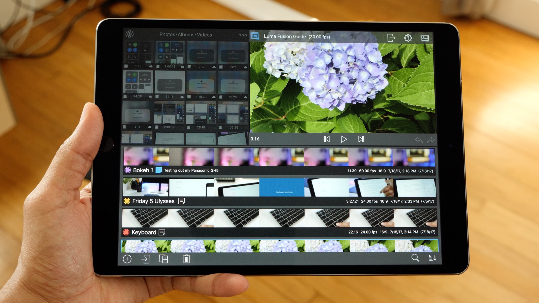Tap the export share icon
Viewport: 539px width, 303px height.
[391, 38]
